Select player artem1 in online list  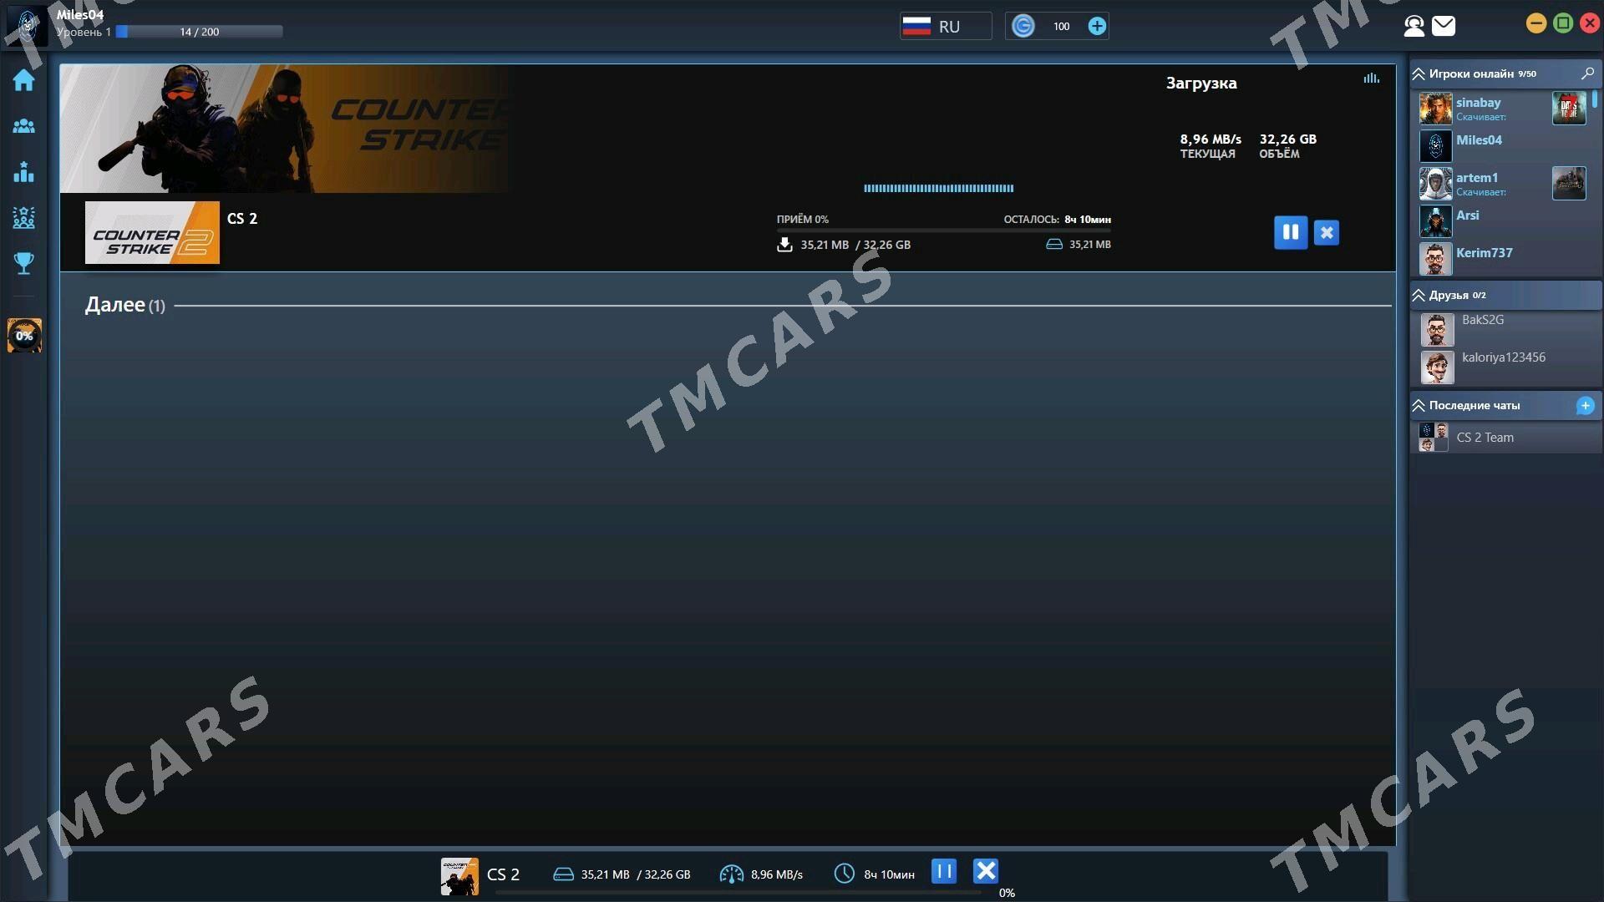pyautogui.click(x=1476, y=178)
